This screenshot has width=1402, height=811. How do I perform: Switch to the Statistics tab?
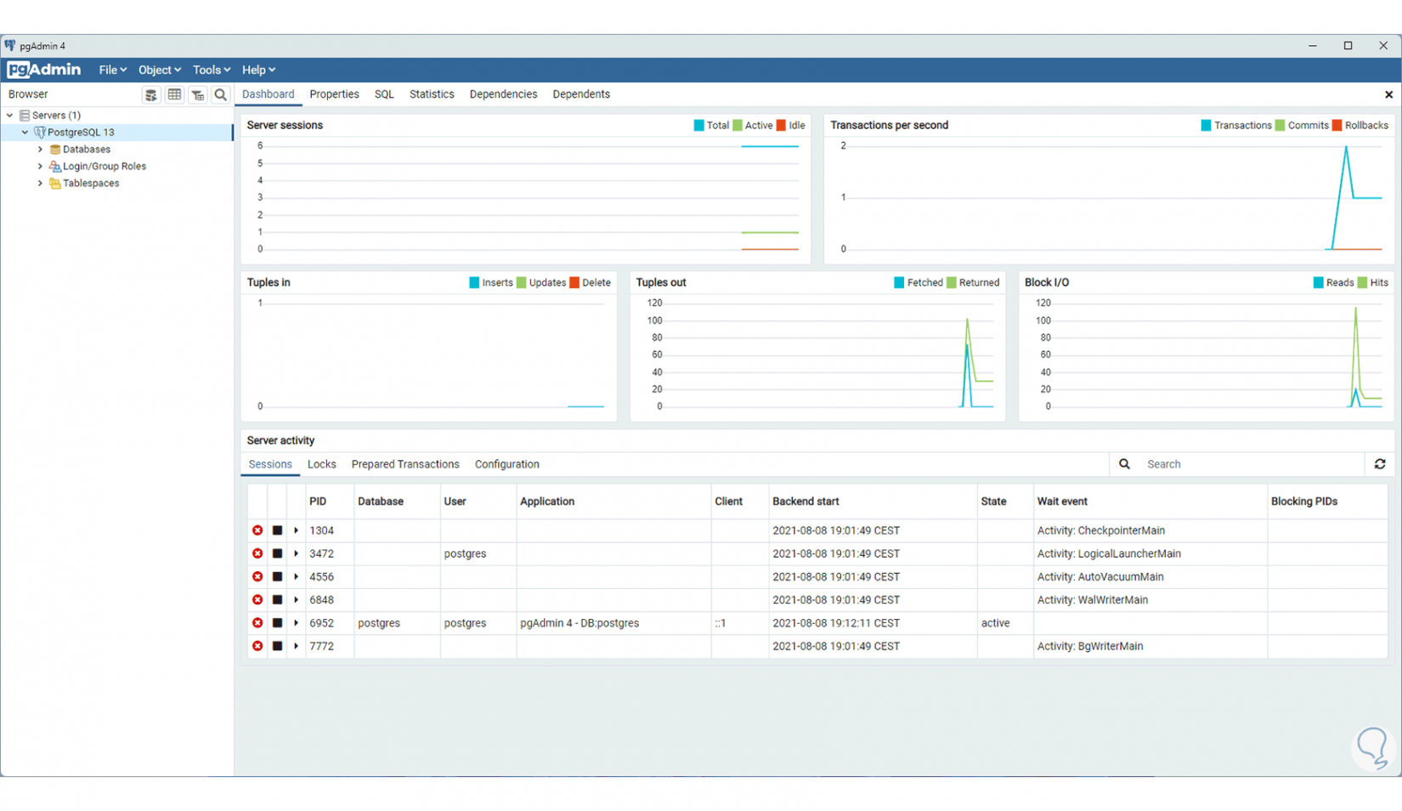coord(432,94)
